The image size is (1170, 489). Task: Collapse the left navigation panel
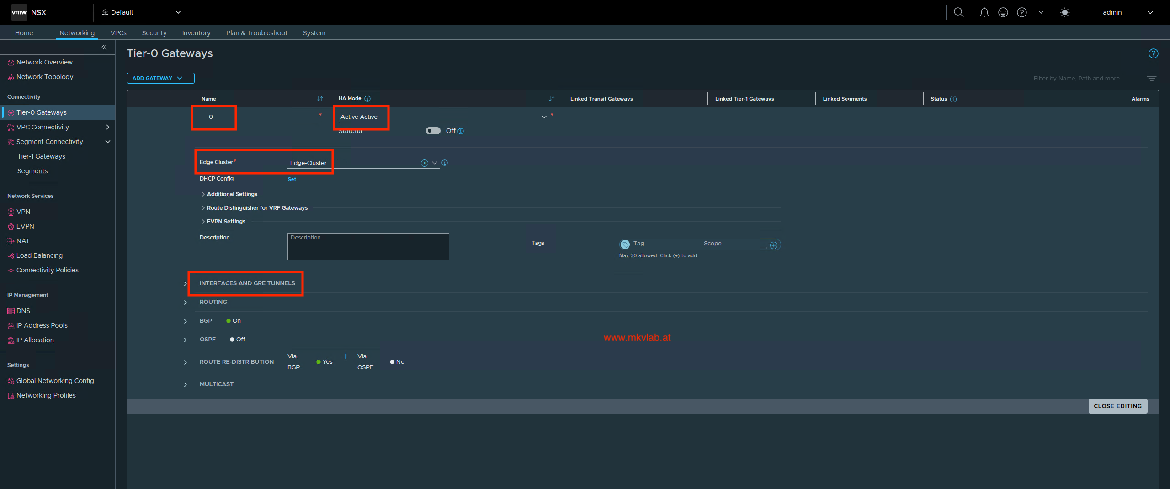tap(104, 47)
